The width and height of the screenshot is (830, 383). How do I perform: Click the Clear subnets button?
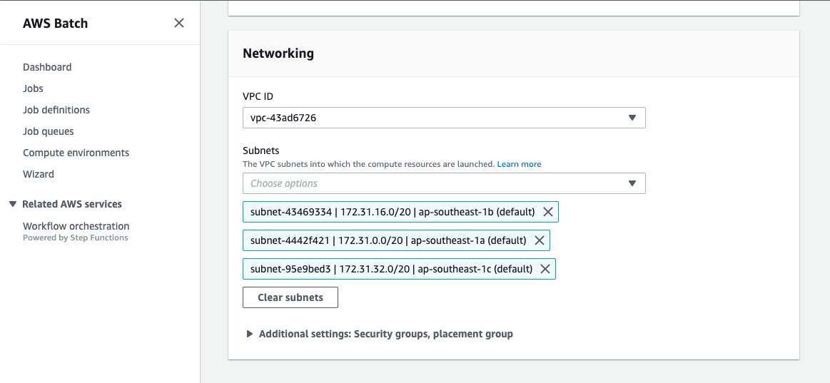[290, 297]
